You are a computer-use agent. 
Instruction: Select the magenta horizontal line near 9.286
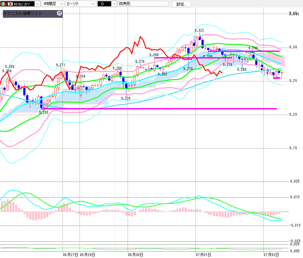point(193,58)
